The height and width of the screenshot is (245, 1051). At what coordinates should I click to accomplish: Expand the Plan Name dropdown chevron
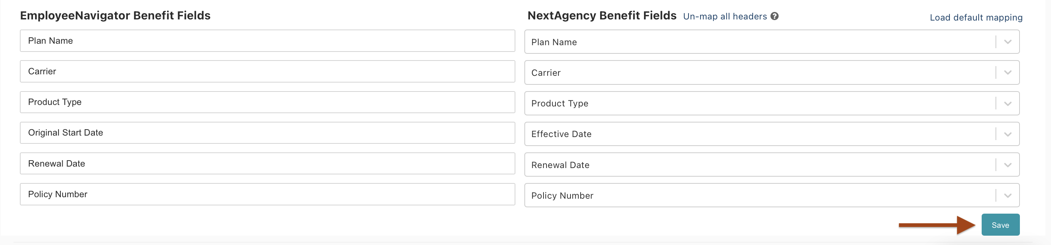[1008, 42]
